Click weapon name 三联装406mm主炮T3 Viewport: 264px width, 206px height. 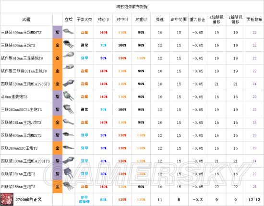(18, 45)
